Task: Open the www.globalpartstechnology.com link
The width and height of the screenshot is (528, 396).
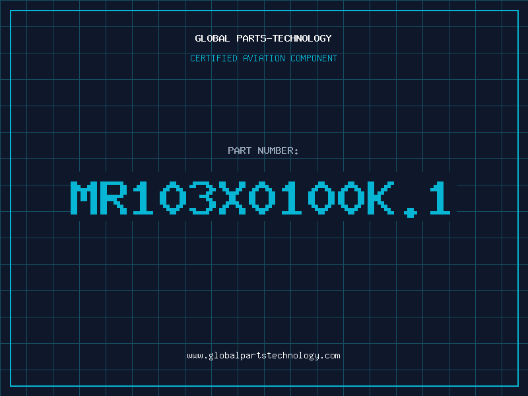Action: 263,356
